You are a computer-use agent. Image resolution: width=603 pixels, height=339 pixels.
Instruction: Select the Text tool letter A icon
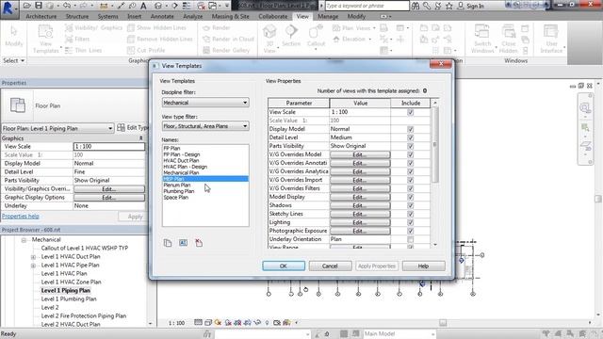tap(143, 6)
